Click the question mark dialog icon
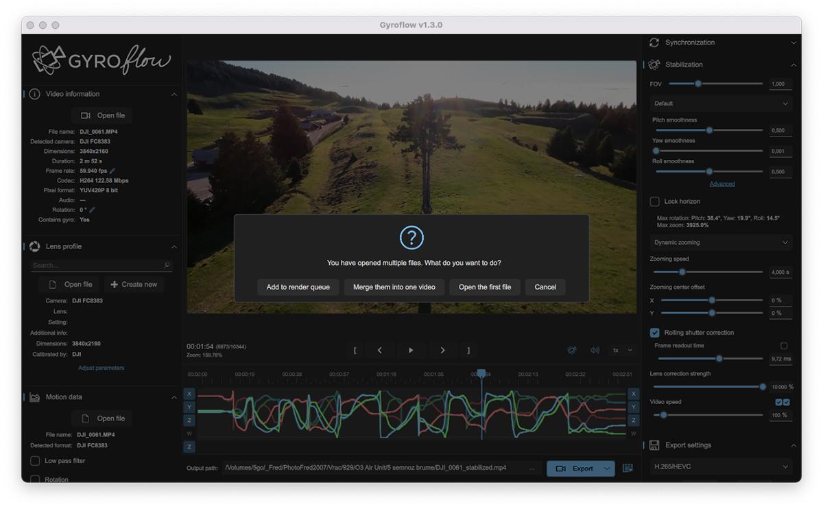This screenshot has height=509, width=823. point(411,238)
